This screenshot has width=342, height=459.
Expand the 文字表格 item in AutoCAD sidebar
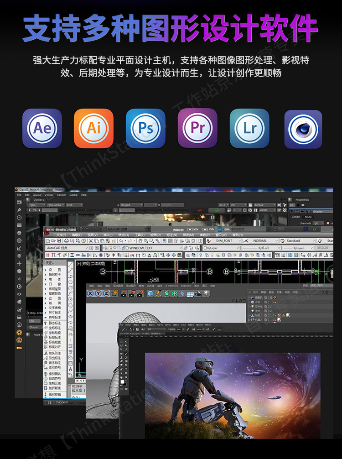click(x=54, y=308)
